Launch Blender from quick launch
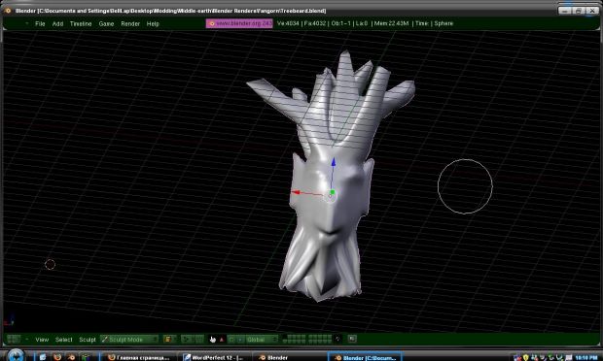 71,357
